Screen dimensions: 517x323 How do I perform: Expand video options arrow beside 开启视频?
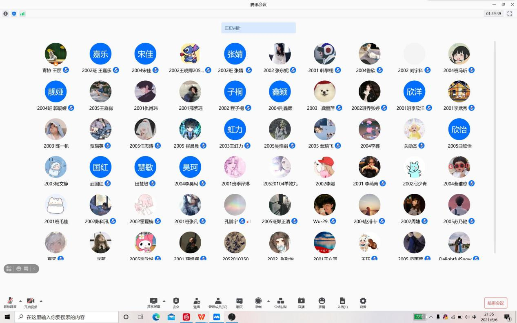41,301
